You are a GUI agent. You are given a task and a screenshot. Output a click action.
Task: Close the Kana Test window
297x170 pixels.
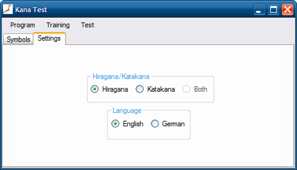[x=287, y=9]
